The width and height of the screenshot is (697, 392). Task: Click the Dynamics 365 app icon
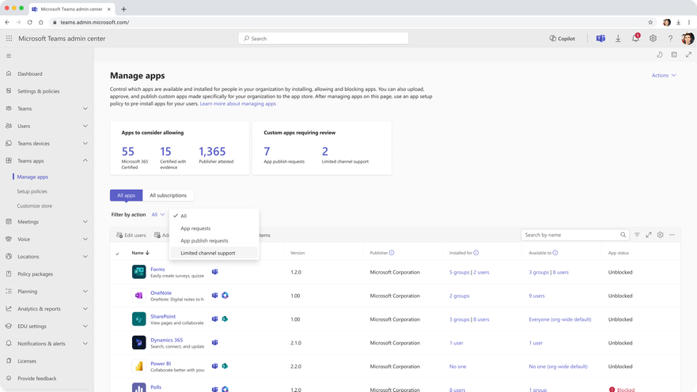[x=138, y=342]
